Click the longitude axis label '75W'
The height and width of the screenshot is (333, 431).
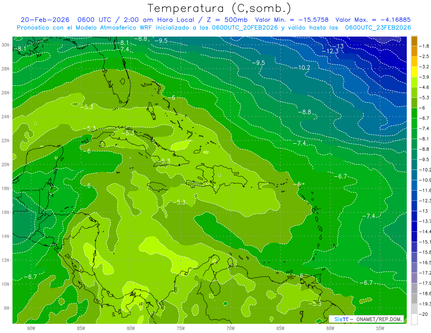[181, 329]
